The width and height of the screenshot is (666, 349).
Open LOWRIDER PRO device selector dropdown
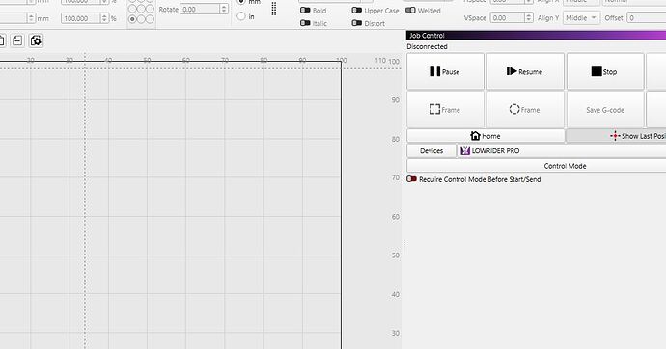coord(562,150)
